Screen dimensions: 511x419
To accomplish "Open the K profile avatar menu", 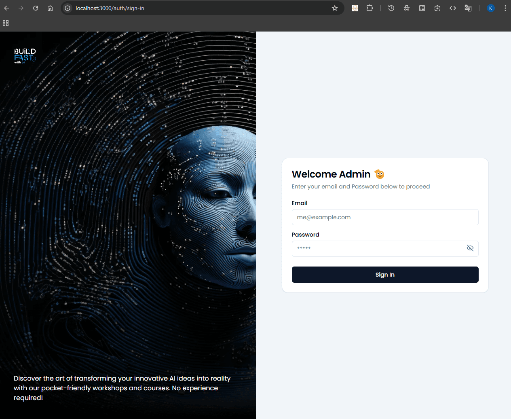I will pos(491,8).
